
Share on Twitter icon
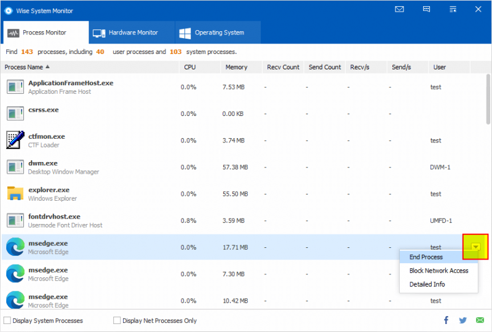coord(463,320)
